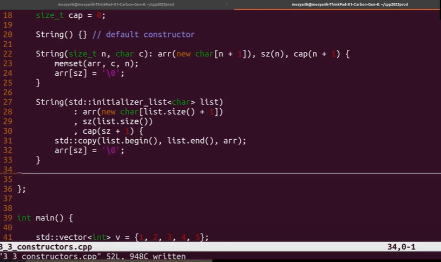Viewport: 441px width, 262px height.
Task: Click 'int main()' function declaration
Action: point(45,218)
